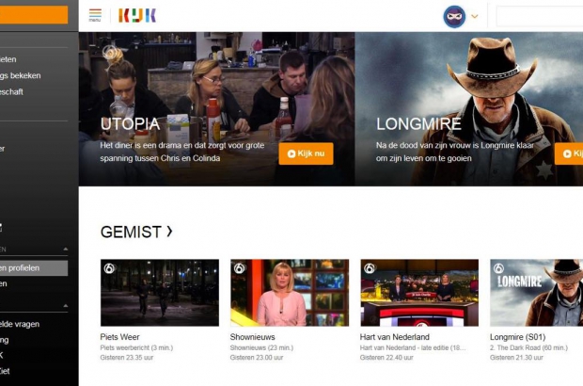Open the Hart van Nederland thumbnail
583x386 pixels.
[x=419, y=293]
